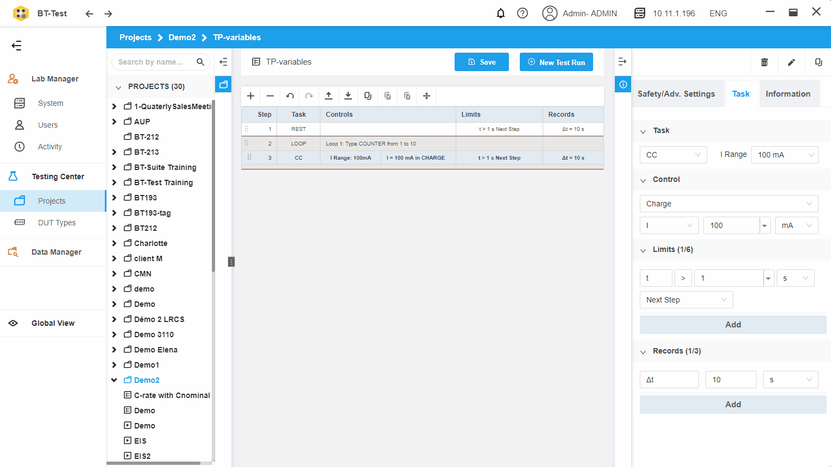831x467 pixels.
Task: Collapse the right properties panel
Action: pos(622,62)
